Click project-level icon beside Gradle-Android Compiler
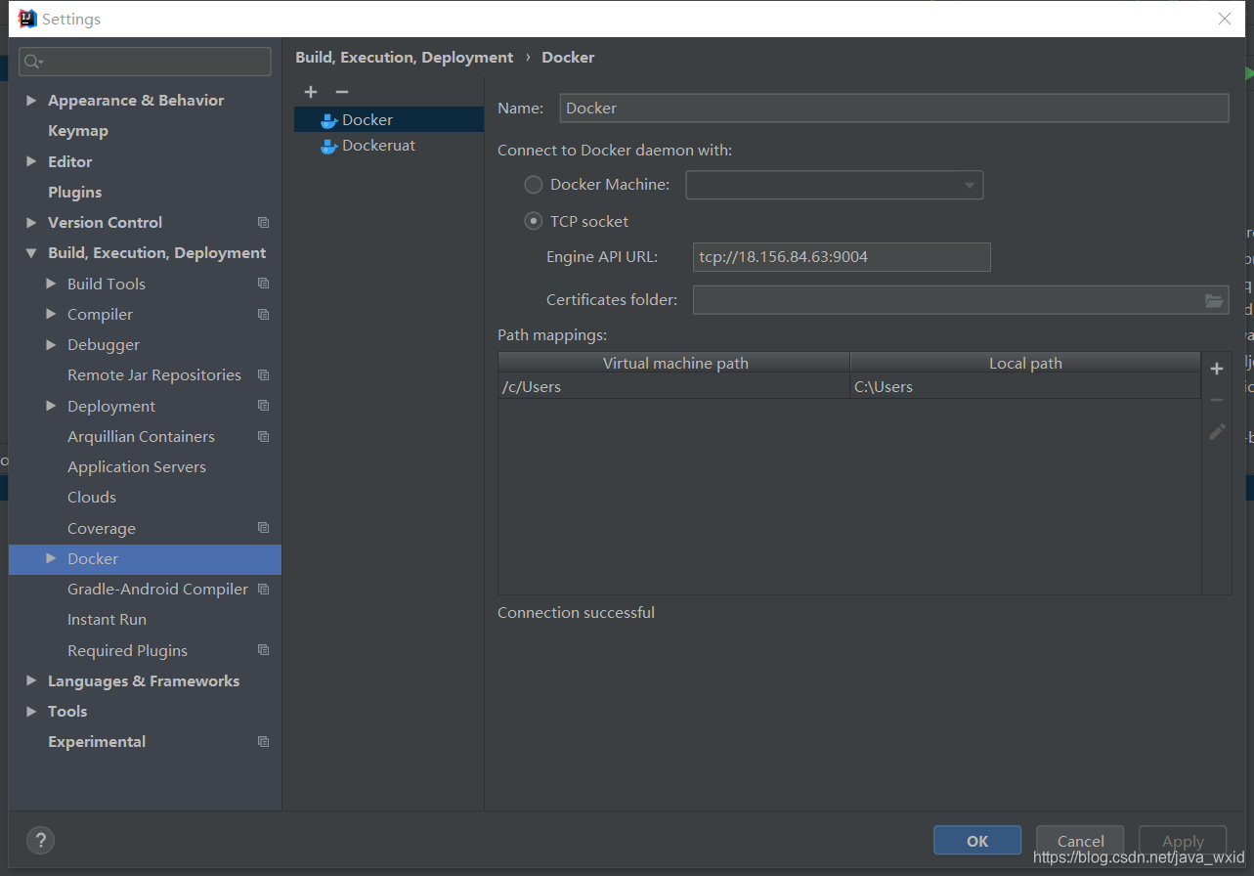 263,589
